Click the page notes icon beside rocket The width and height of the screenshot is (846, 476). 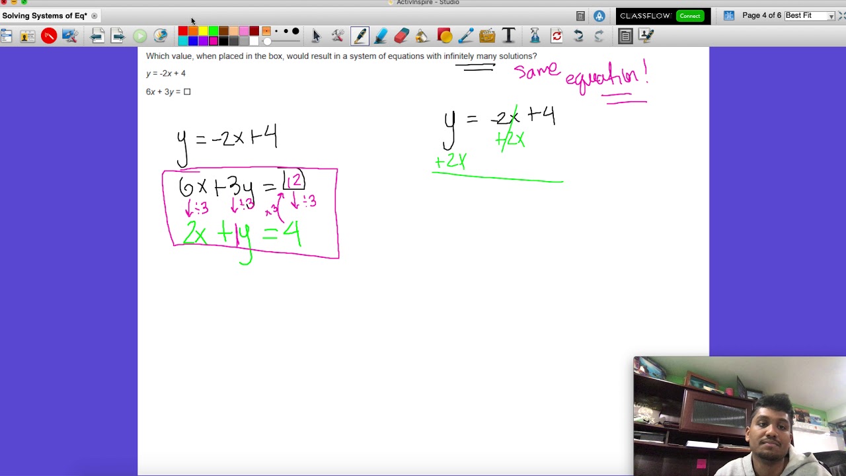(x=580, y=16)
